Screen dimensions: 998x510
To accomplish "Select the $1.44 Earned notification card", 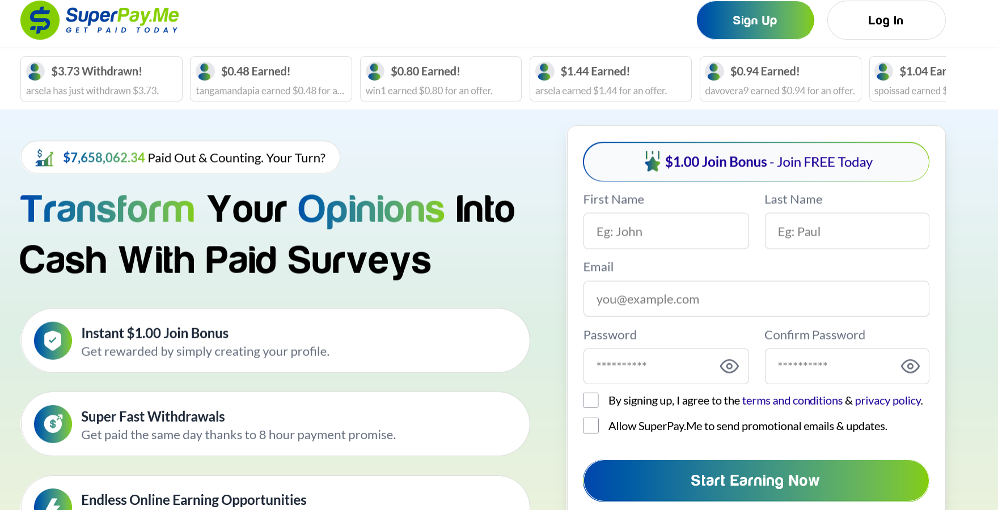I will tap(610, 79).
